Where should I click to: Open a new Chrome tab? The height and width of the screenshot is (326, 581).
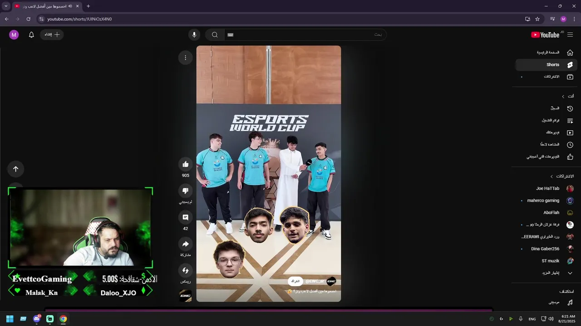[88, 6]
